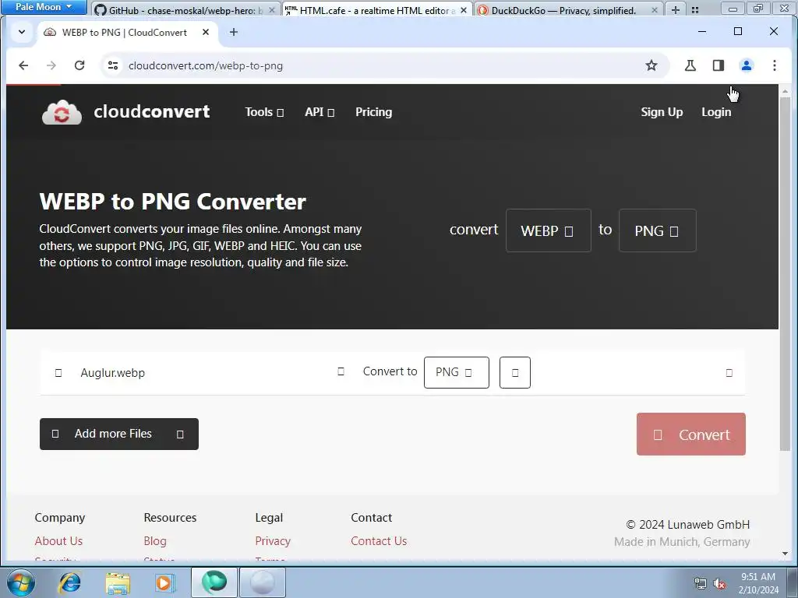Open the PNG target format dropdown in header
798x598 pixels.
658,230
